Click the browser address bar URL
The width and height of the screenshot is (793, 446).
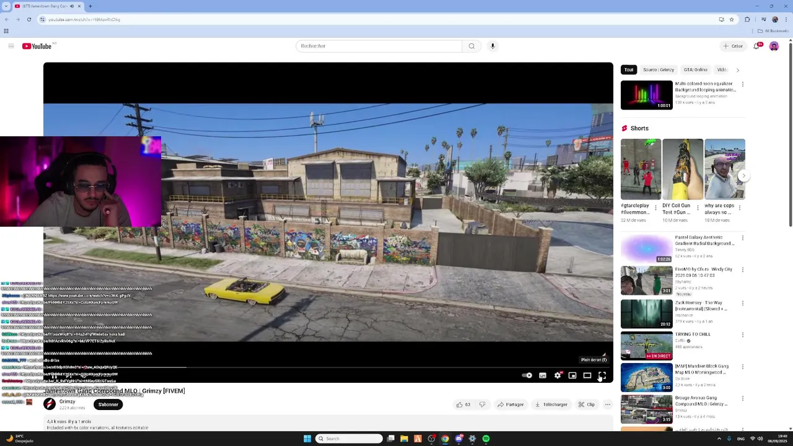pos(84,19)
